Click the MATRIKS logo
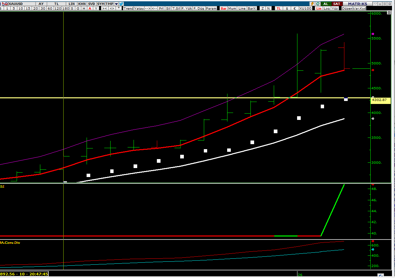Viewport: 395px width, 278px height. click(x=357, y=4)
